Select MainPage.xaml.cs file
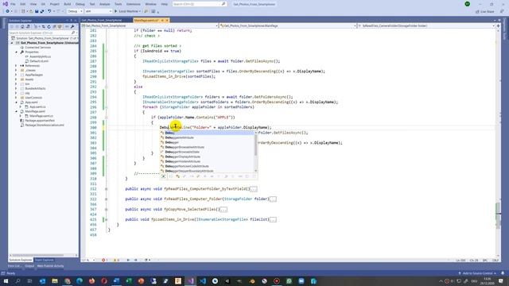Image resolution: width=509 pixels, height=286 pixels. (41, 116)
